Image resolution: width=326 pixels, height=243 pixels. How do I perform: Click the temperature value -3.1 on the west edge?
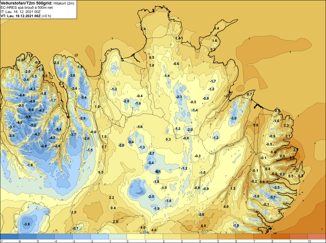(12, 127)
